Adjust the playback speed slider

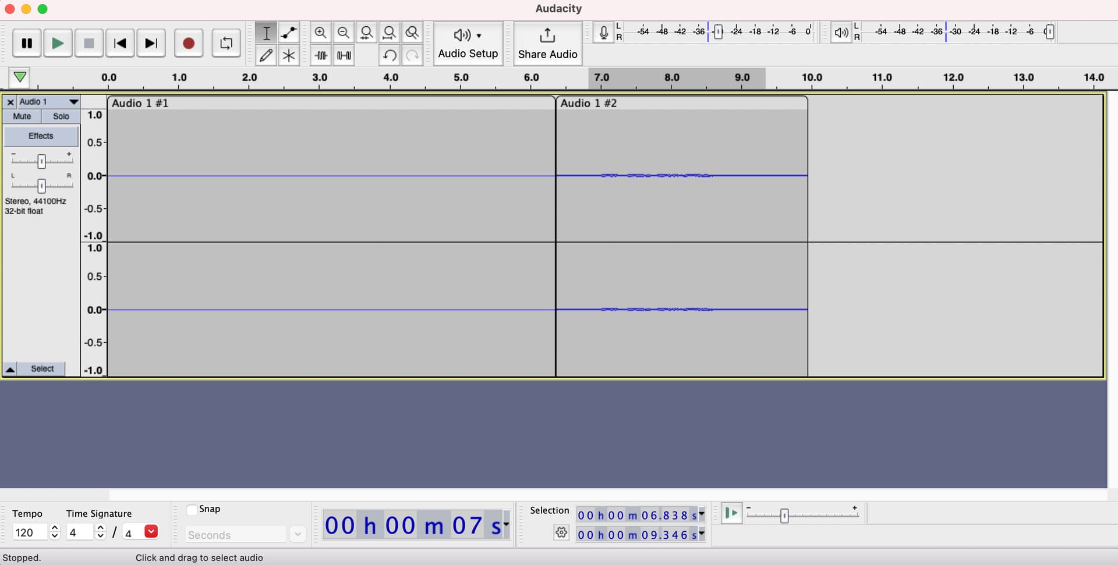tap(784, 516)
